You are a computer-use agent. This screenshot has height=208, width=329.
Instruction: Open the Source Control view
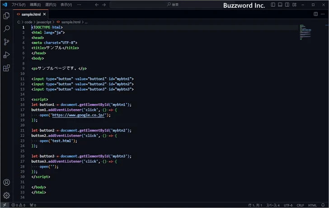(x=6, y=42)
